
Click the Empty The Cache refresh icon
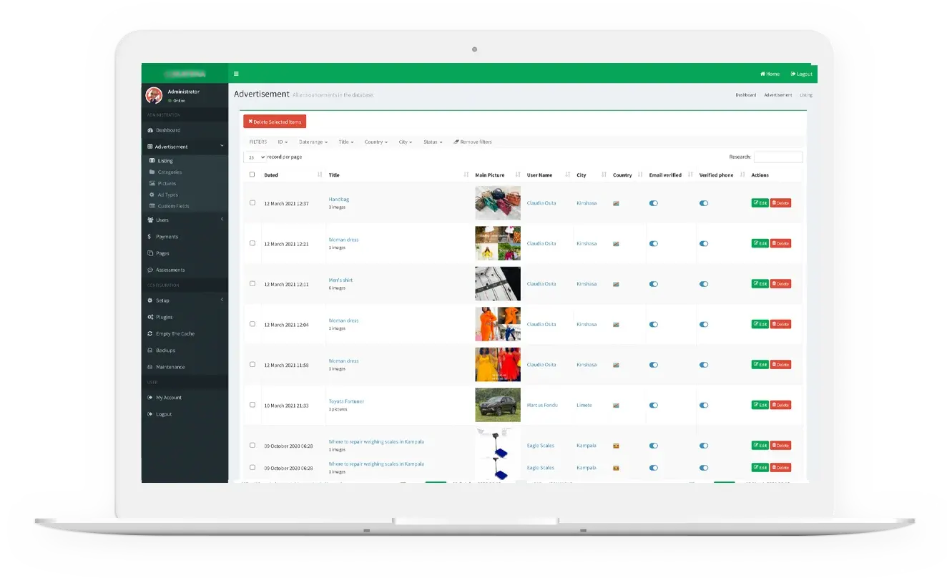150,333
